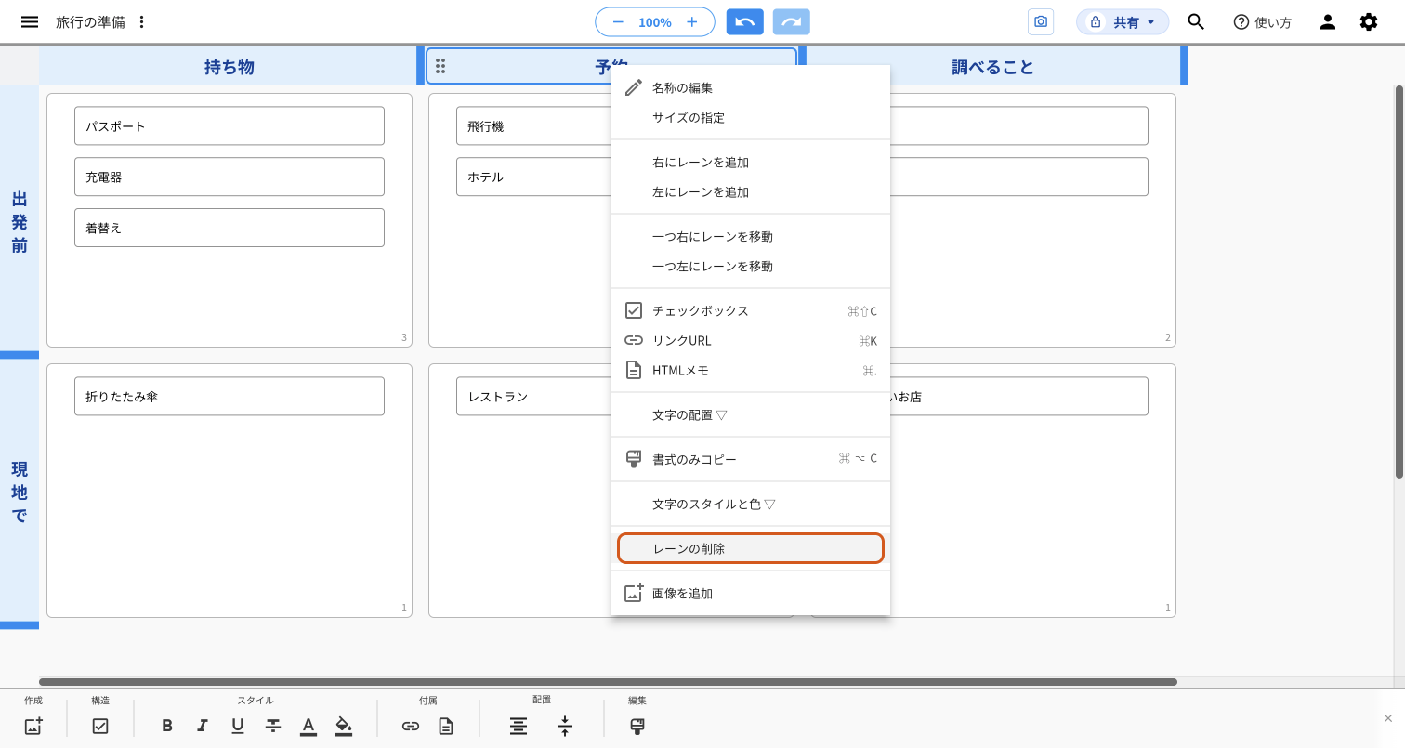Take a snapshot with the camera icon

(1041, 21)
